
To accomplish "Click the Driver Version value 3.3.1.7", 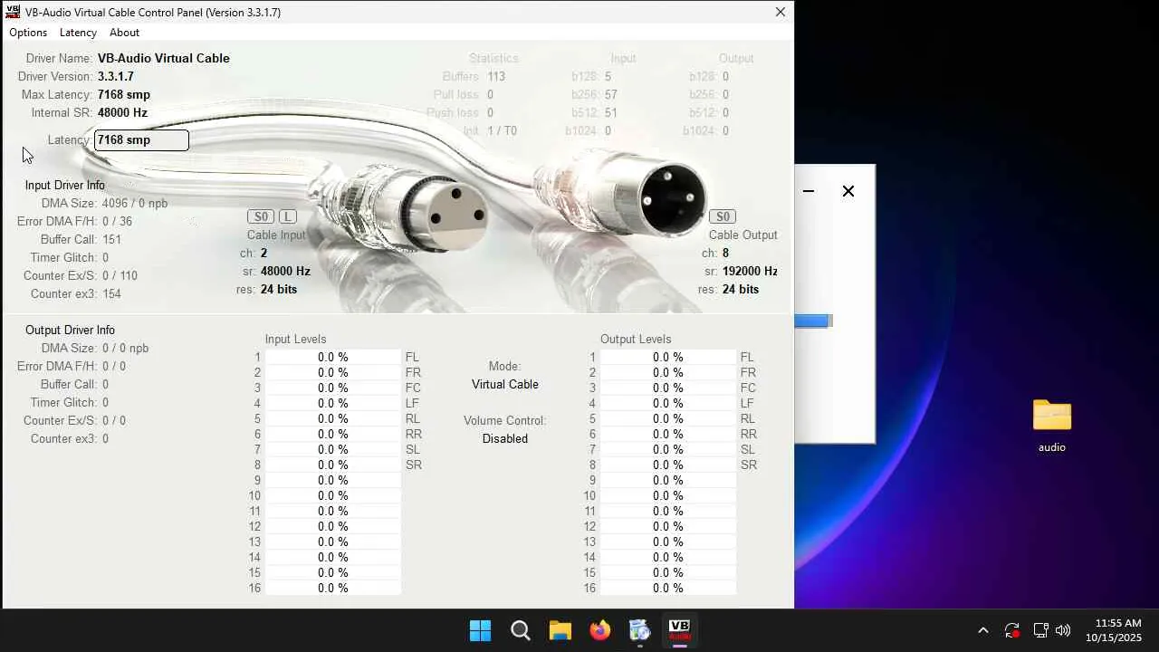I will (x=116, y=76).
